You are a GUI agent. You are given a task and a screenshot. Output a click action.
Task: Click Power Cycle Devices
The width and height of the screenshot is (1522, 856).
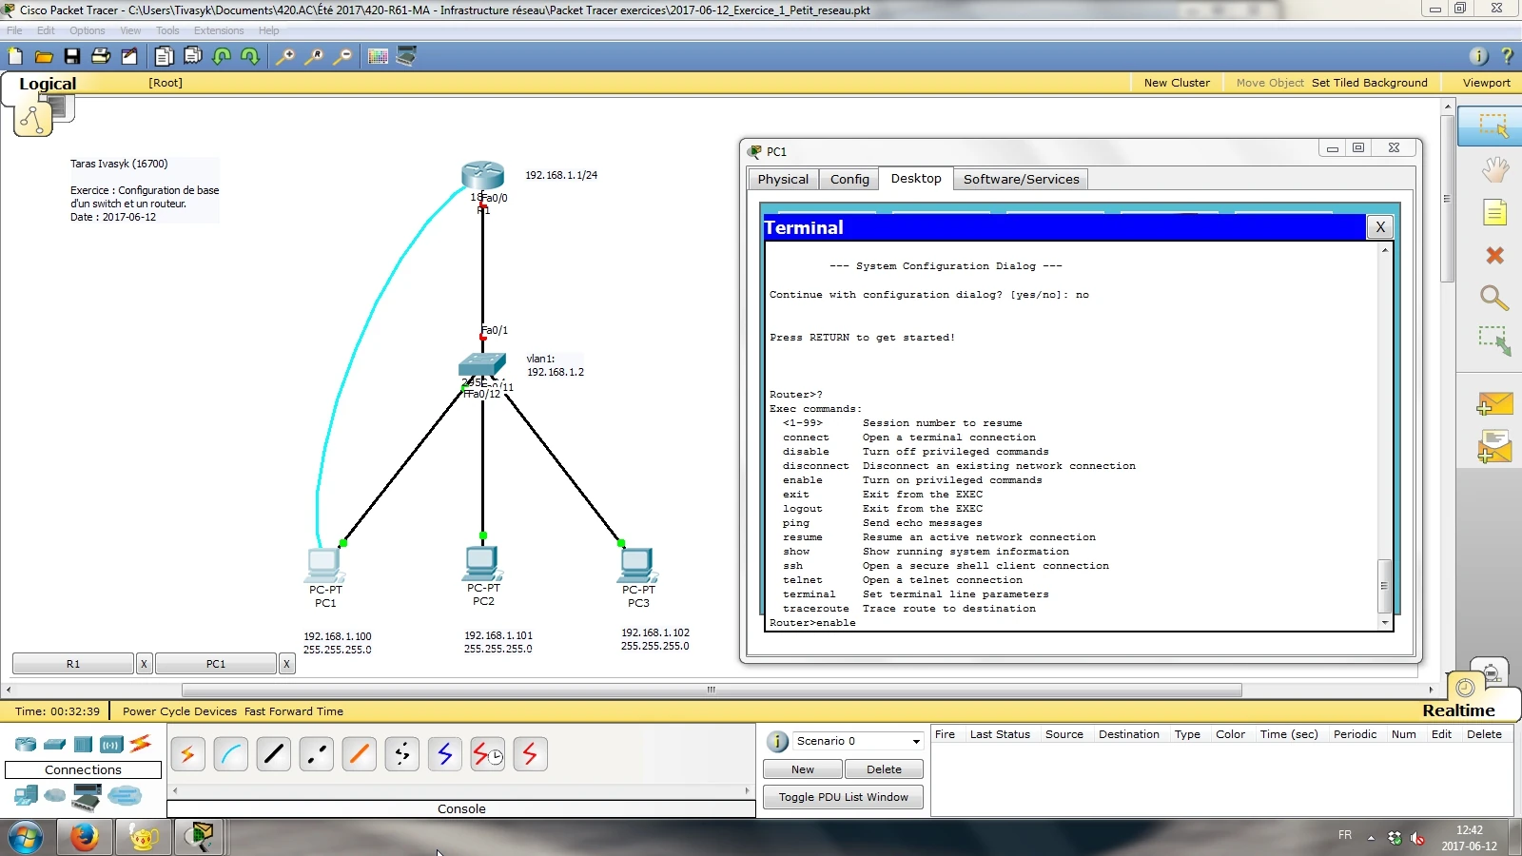[180, 711]
